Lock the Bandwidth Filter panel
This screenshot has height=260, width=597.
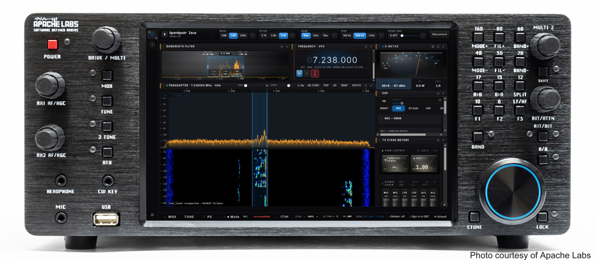[x=282, y=47]
